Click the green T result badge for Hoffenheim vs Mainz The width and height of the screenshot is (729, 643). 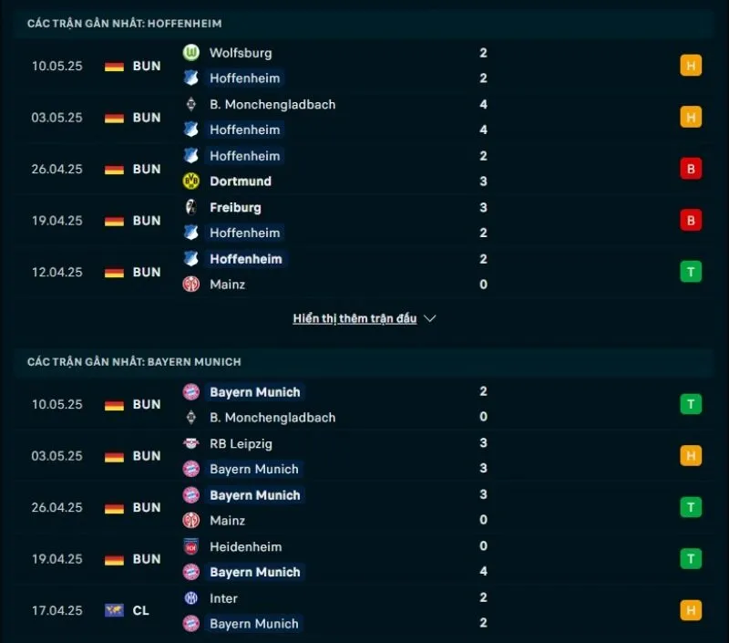coord(691,271)
